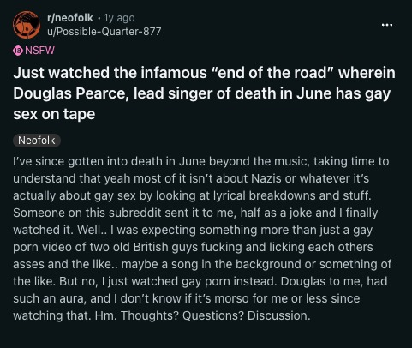
Task: Click the '1y ago' post timestamp
Action: 119,18
